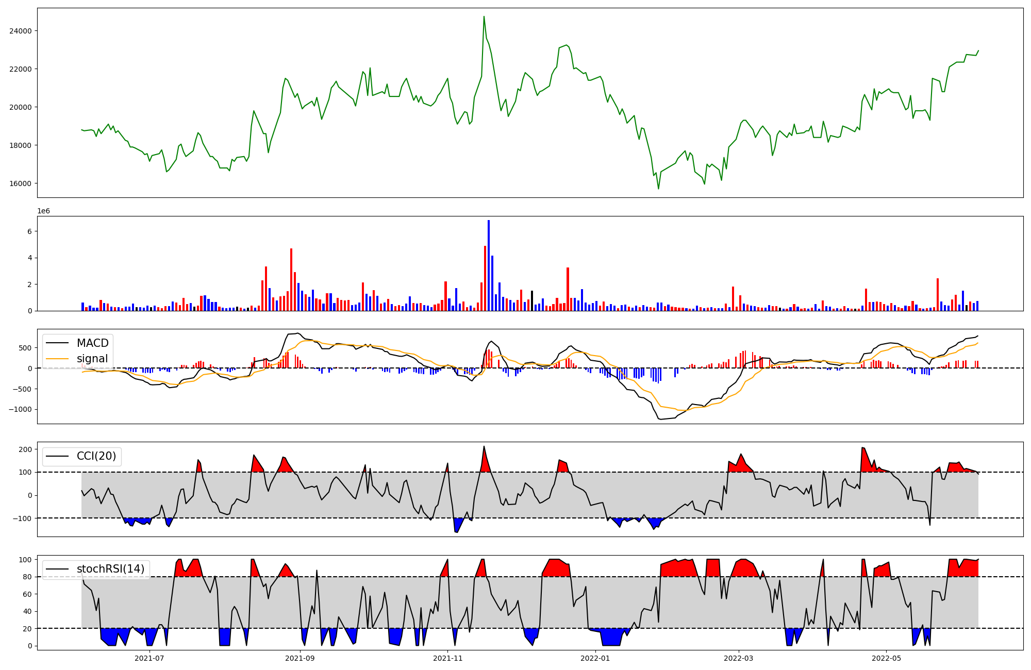Click the 2022-05 x-axis date label

886,658
